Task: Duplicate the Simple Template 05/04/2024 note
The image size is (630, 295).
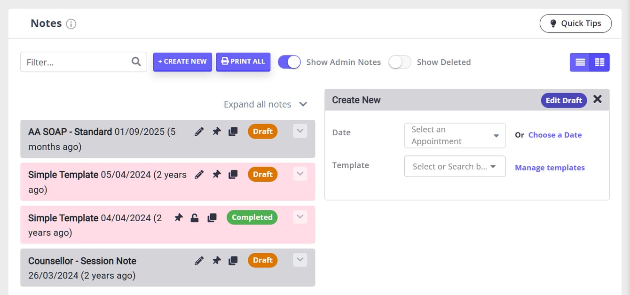Action: coord(233,175)
